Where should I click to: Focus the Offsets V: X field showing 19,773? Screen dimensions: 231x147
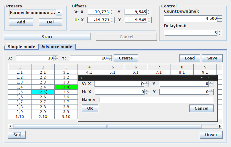pos(98,12)
